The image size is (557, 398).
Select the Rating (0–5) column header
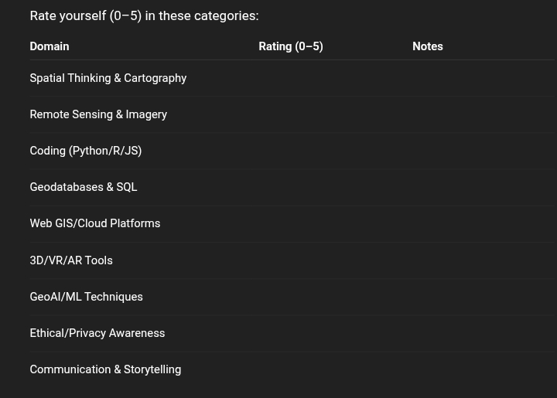coord(291,46)
